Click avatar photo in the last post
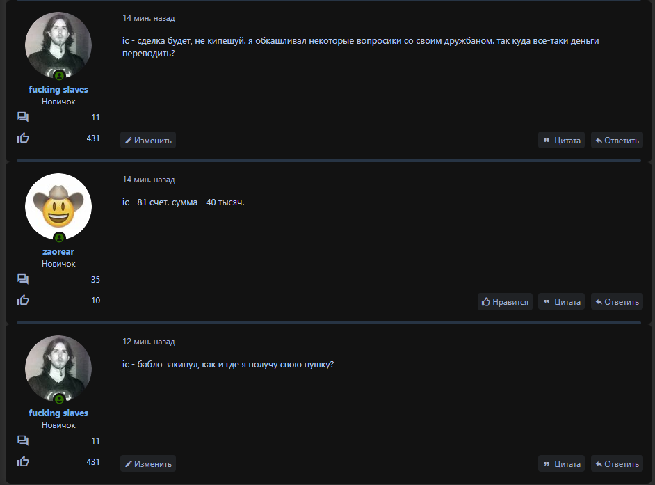Viewport: 655px width, 485px height. [58, 367]
